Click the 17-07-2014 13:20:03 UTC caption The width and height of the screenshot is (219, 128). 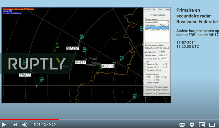tap(187, 45)
